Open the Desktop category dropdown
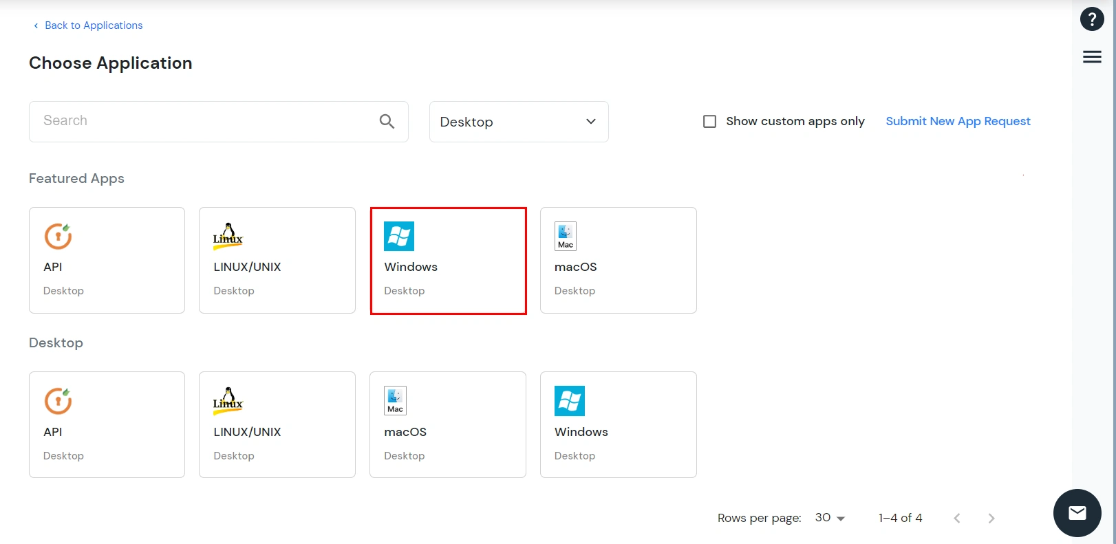This screenshot has height=544, width=1116. tap(519, 122)
